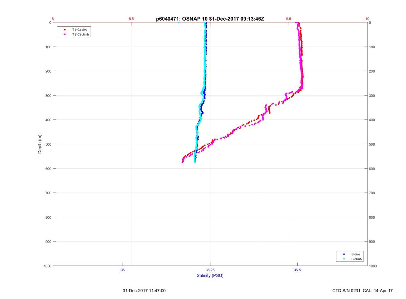The image size is (406, 299).
Task: Click the left depth axis tick '700'
Action: (x=48, y=193)
